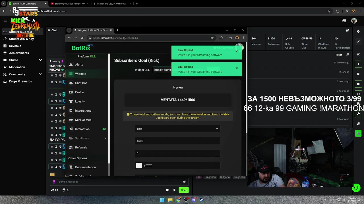Viewport: 364px width, 204px height.
Task: Select the Widgets | BotRix browser tab
Action: 93,30
